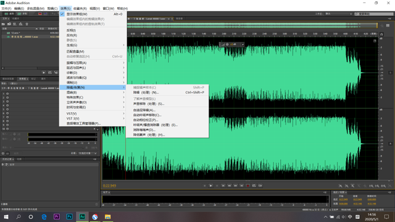Select Hiss Reduction (process) (H) item

point(167,135)
